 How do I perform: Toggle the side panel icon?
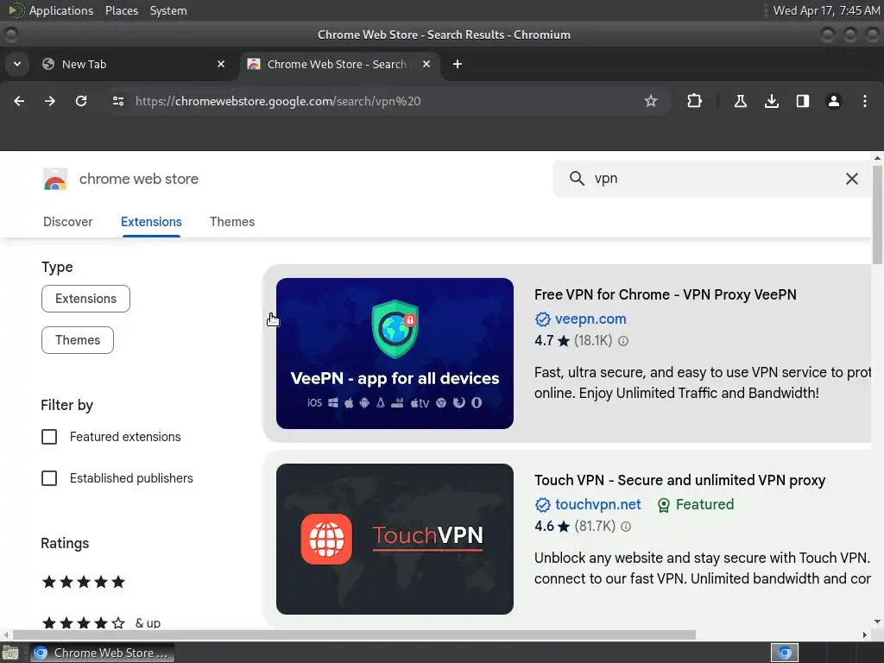802,101
